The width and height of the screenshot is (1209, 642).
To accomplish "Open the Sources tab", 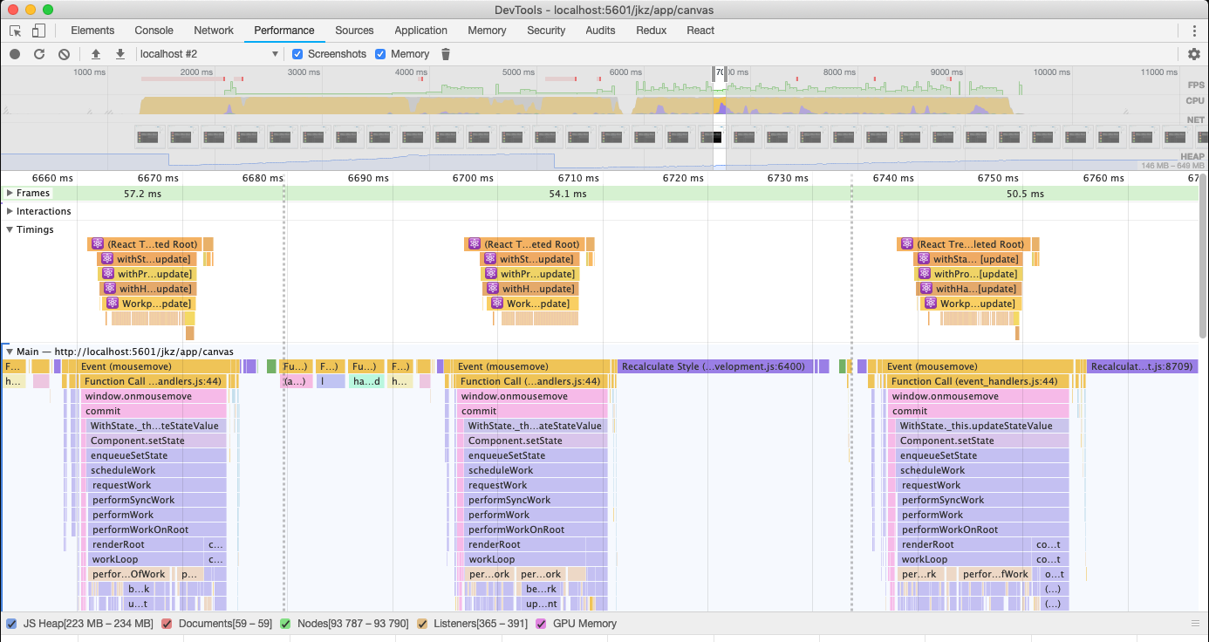I will pos(354,31).
